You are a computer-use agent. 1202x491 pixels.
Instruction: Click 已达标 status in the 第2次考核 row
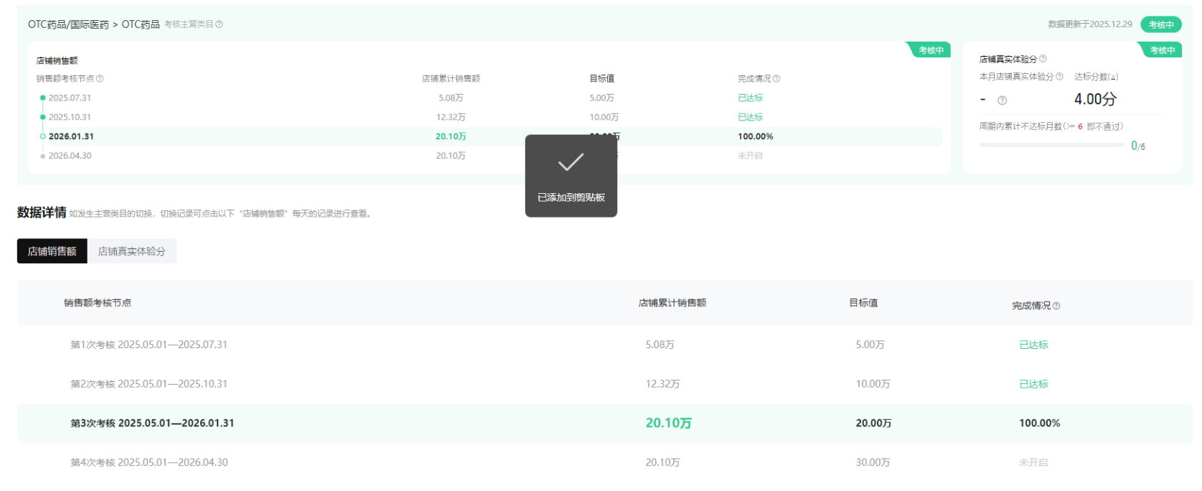coord(1033,385)
